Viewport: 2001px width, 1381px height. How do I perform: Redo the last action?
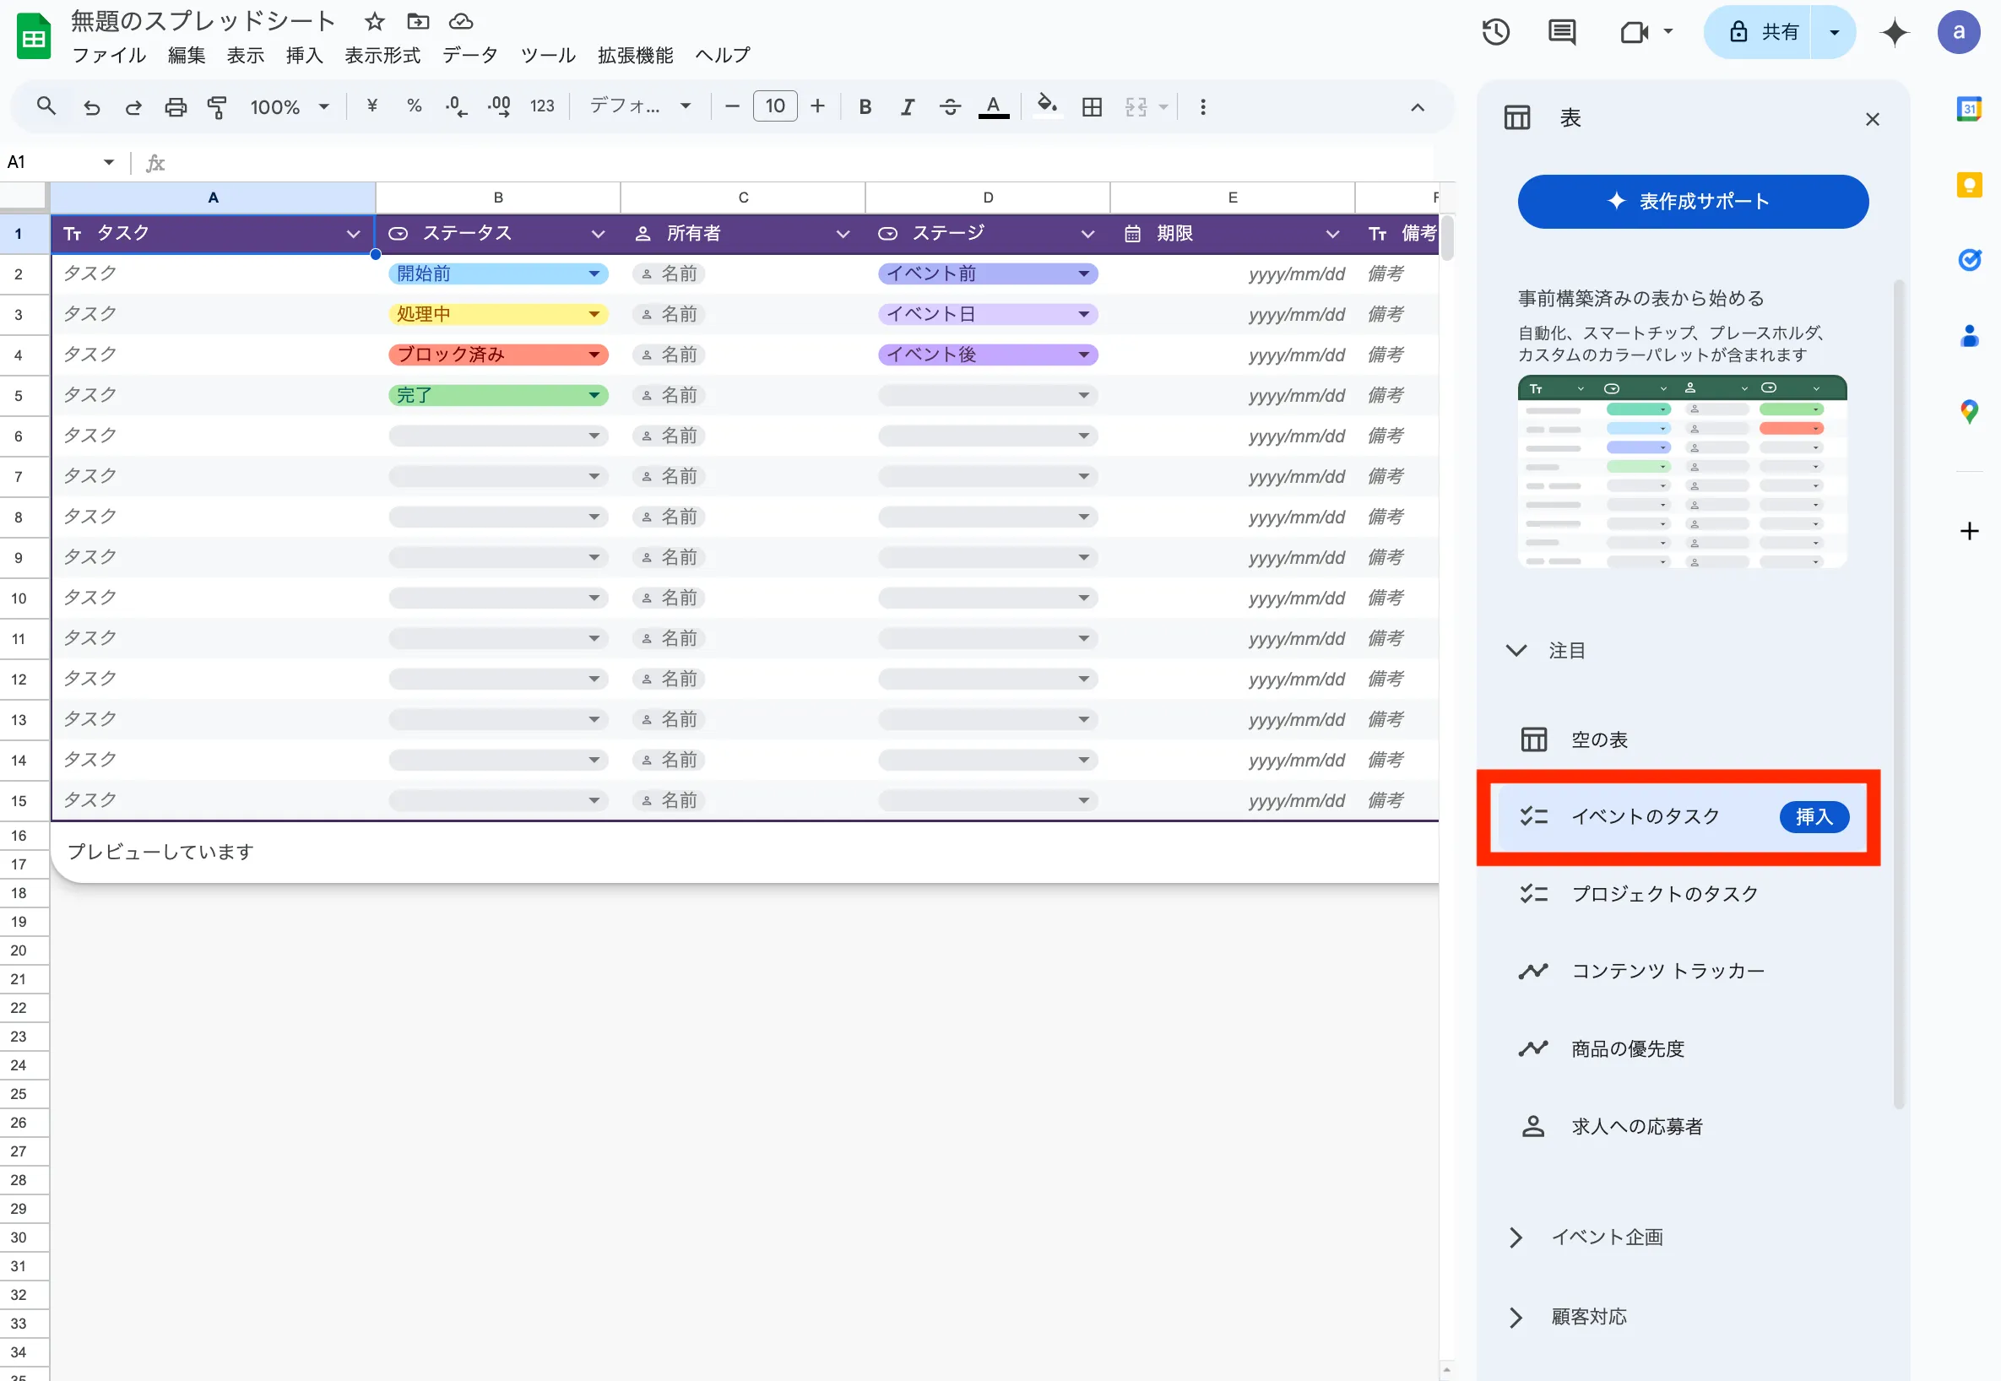point(133,106)
